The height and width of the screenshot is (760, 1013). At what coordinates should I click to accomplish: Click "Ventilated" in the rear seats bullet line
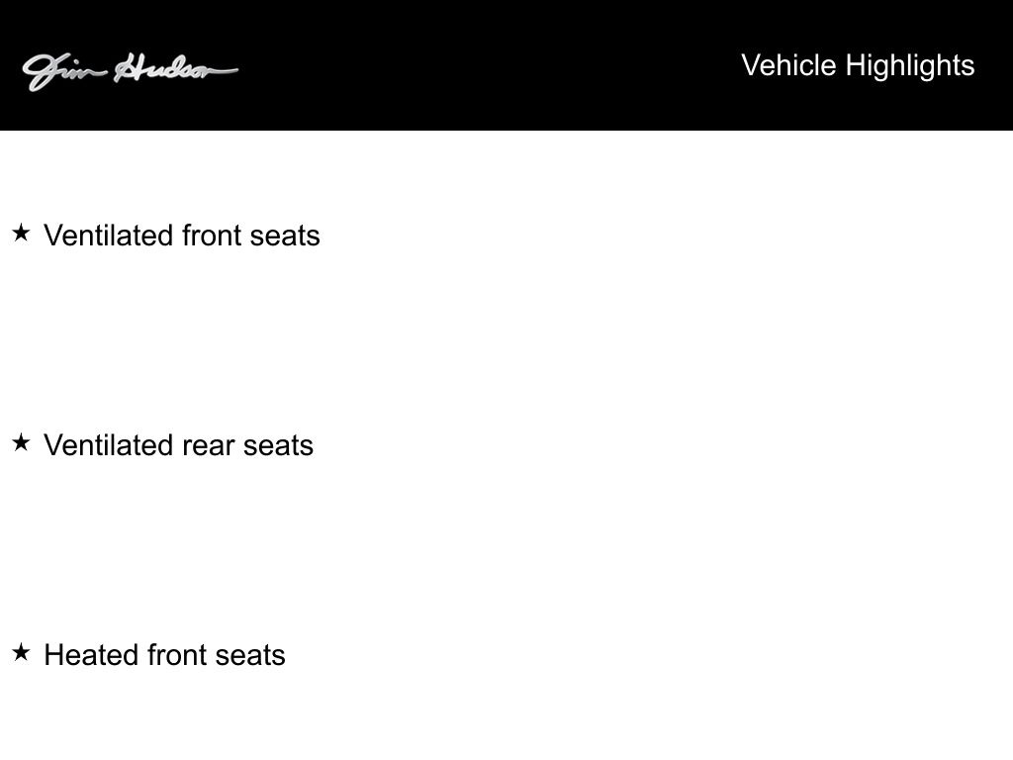[x=109, y=445]
